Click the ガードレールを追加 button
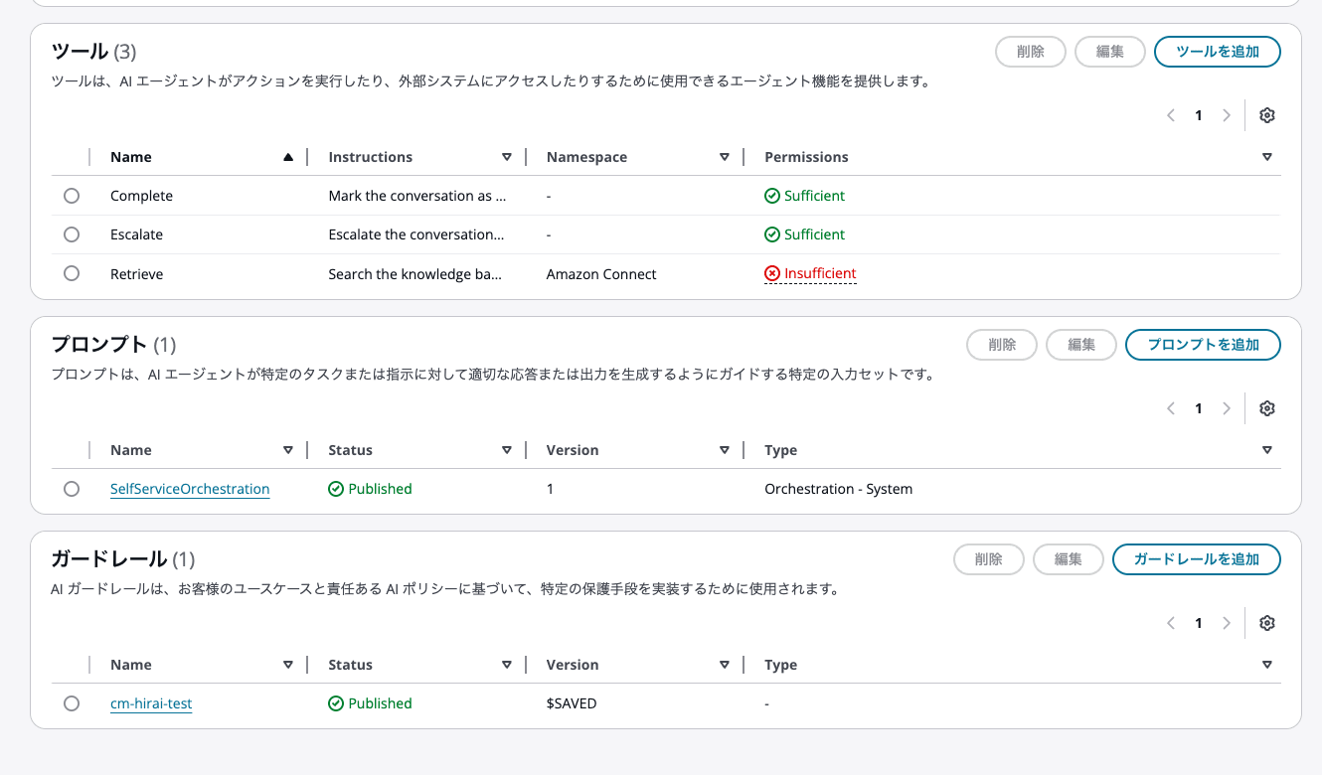This screenshot has height=775, width=1322. coord(1196,558)
